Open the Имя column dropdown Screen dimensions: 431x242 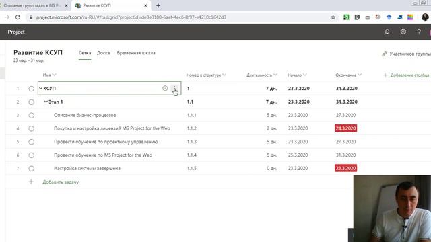pyautogui.click(x=54, y=75)
